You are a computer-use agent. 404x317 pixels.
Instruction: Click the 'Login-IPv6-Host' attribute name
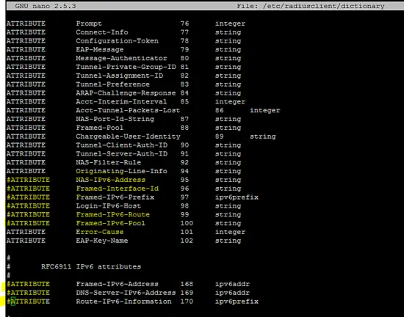coord(109,206)
